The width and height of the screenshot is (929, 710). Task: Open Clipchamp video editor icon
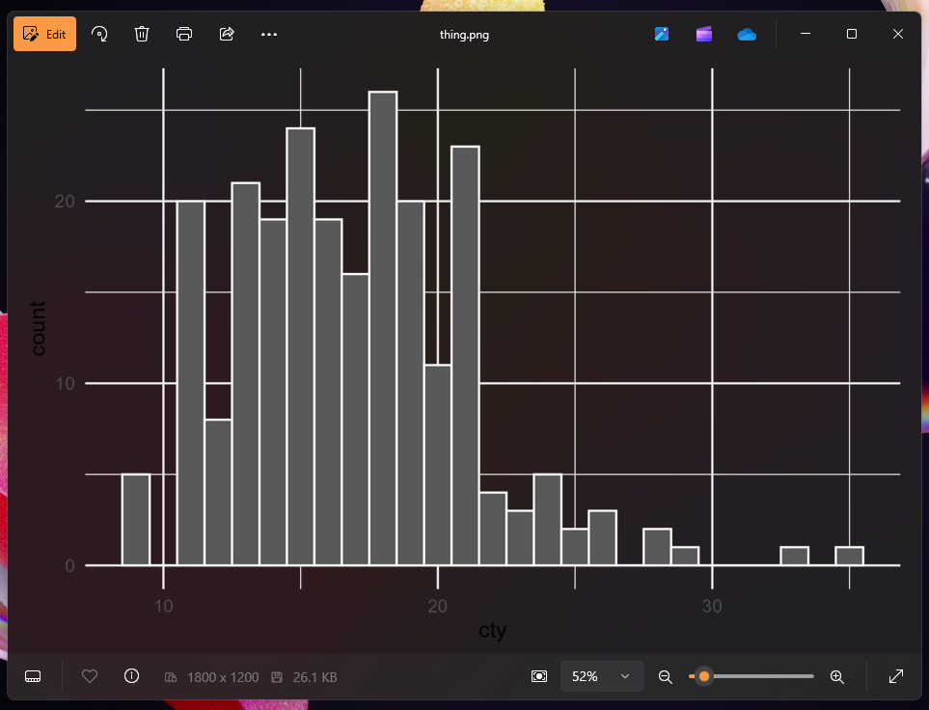pyautogui.click(x=704, y=34)
